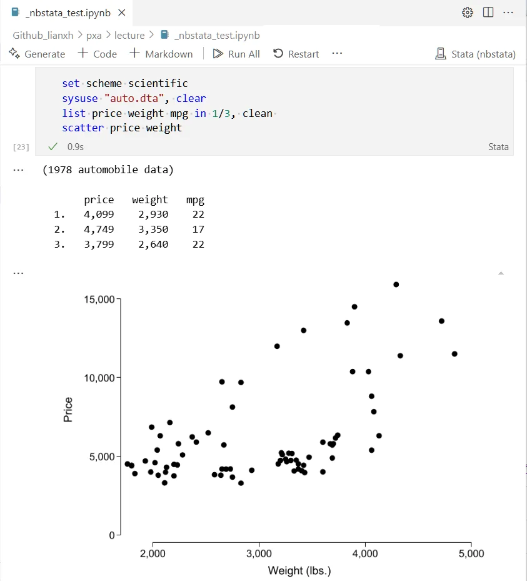Click the ellipsis after the Restart button

[337, 54]
